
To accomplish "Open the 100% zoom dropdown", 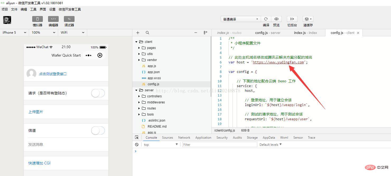I will (43, 33).
